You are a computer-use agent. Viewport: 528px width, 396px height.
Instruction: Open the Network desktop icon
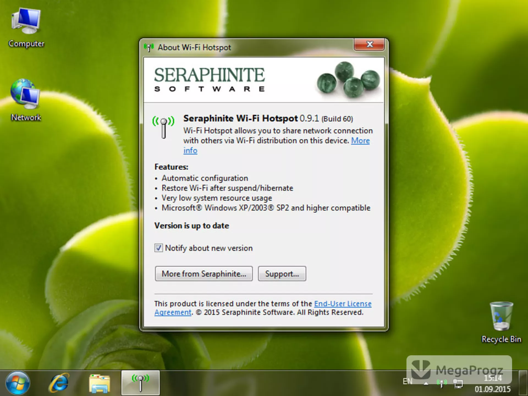(x=26, y=100)
